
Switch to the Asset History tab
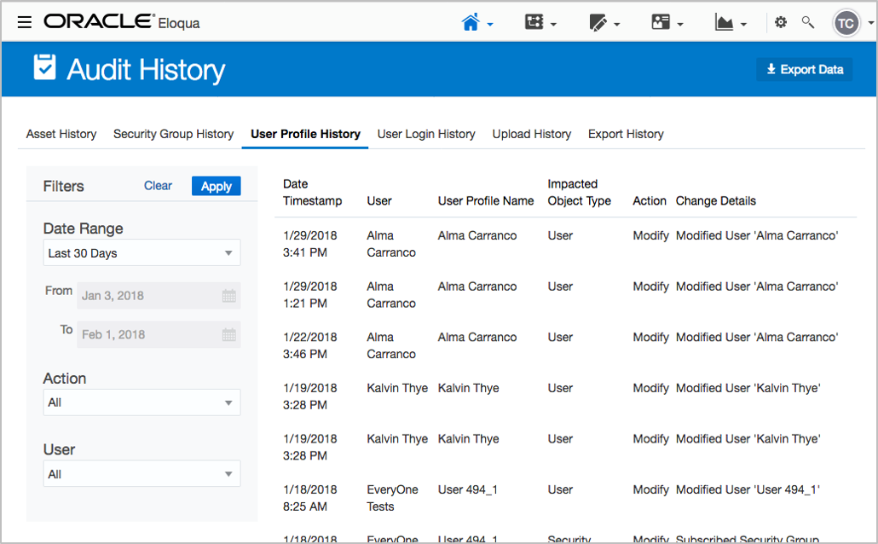(x=61, y=134)
